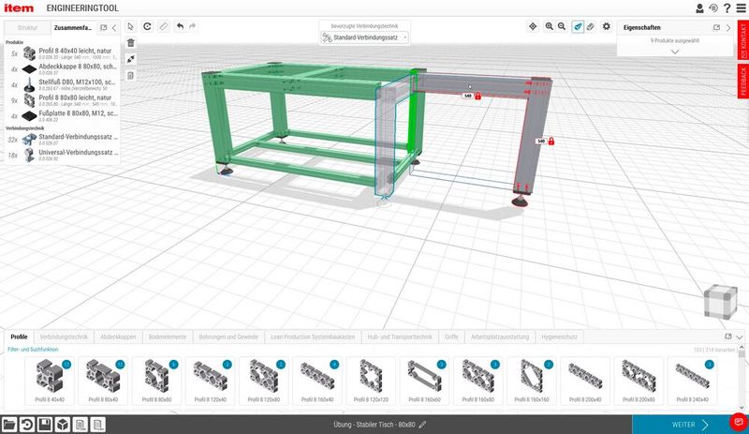Toggle the highlighted blue perspective plane tool
749x434 pixels.
[x=578, y=27]
